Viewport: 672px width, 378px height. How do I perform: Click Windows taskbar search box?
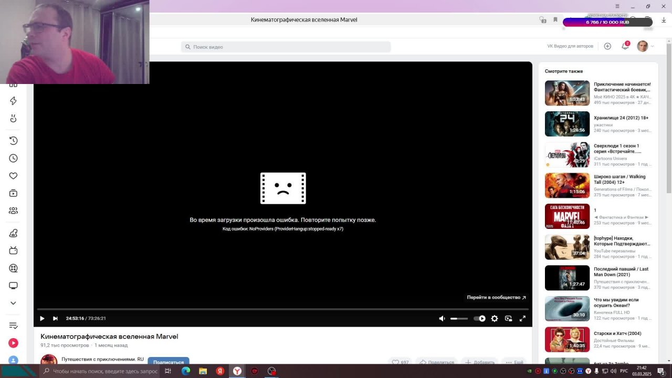[99, 371]
